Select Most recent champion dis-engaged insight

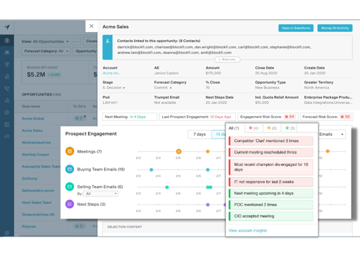point(271,167)
